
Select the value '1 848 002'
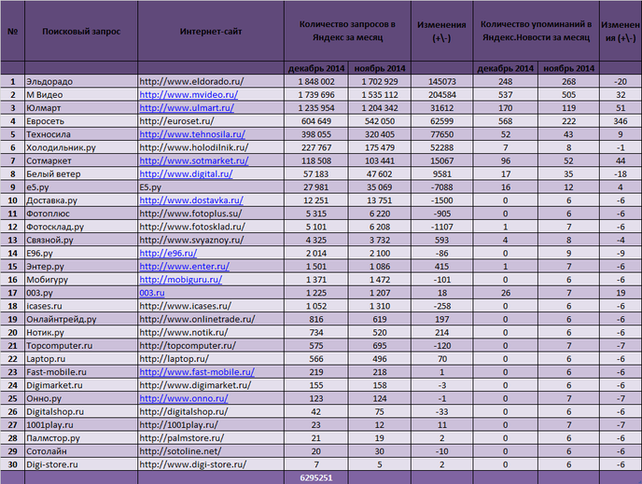316,81
